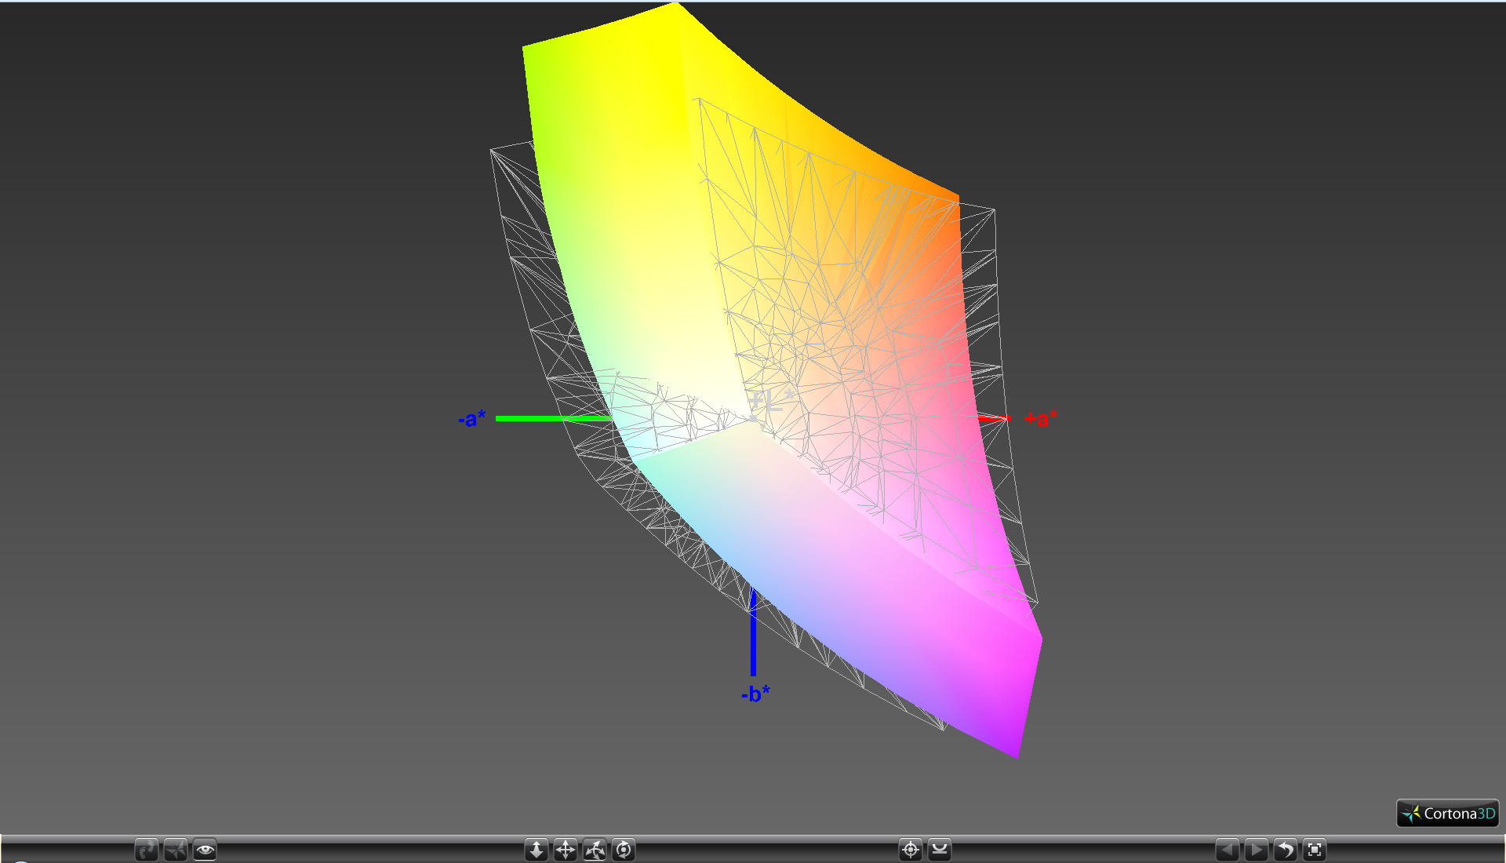Fit the scene to window
Screen dimensions: 1506x863
tap(1315, 850)
